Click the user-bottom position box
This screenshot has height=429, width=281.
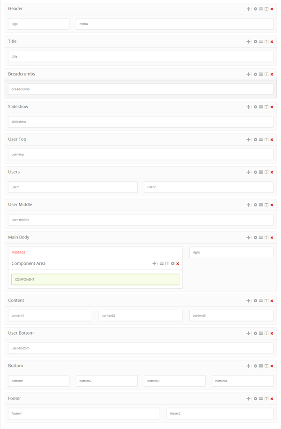point(140,348)
